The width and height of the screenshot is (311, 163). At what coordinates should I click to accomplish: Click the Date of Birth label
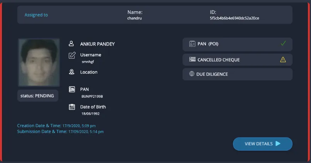(93, 107)
